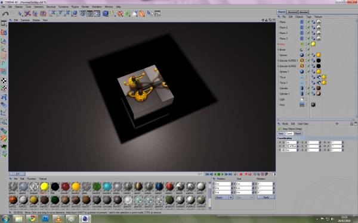Click the green Stop playback button
358x223 pixels.
(218, 174)
